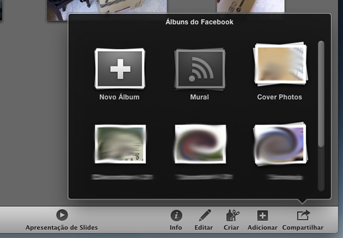Open the Editar pencil tool
Viewport: 343px width, 238px height.
[x=205, y=215]
